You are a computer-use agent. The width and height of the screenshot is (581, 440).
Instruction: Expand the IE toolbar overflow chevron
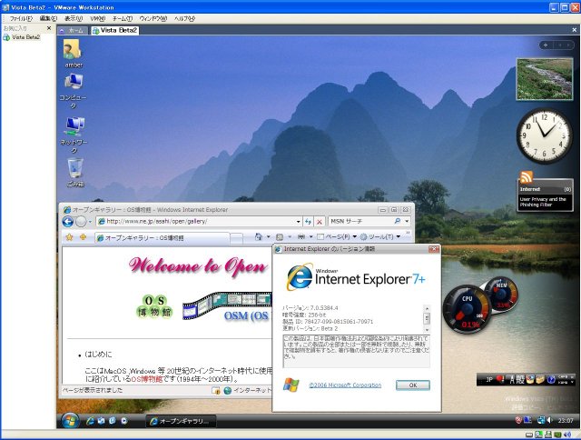pos(409,233)
